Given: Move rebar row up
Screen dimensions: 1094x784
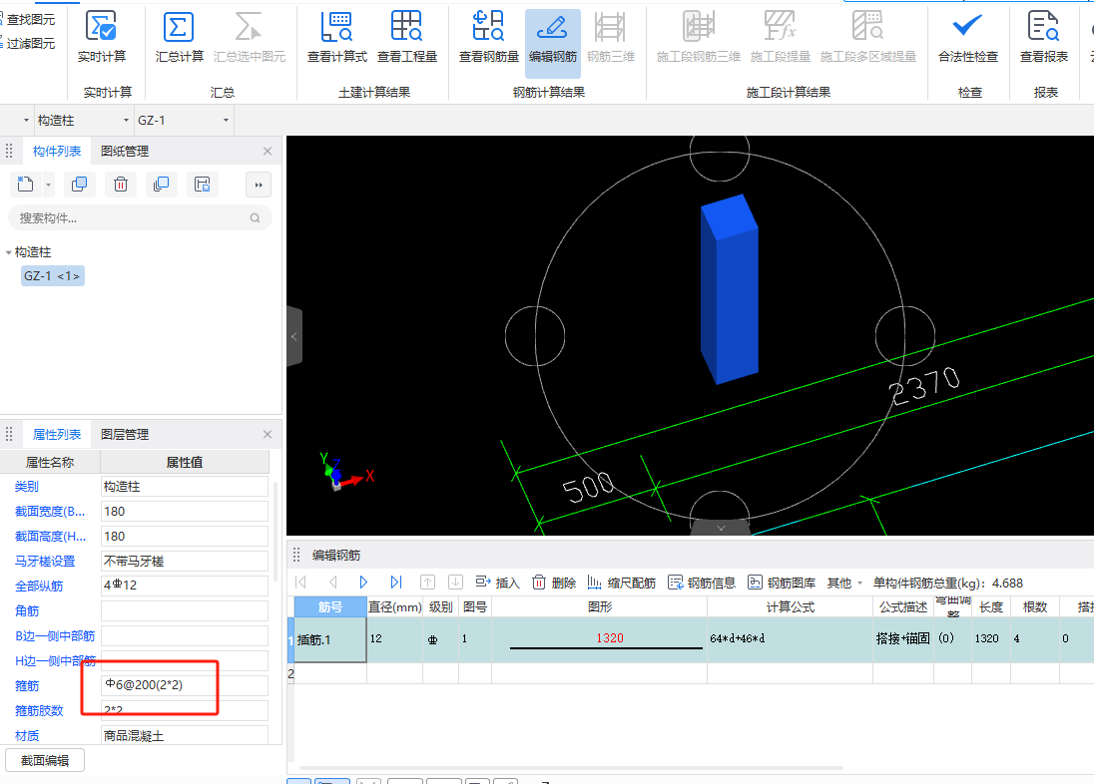Looking at the screenshot, I should click(427, 583).
